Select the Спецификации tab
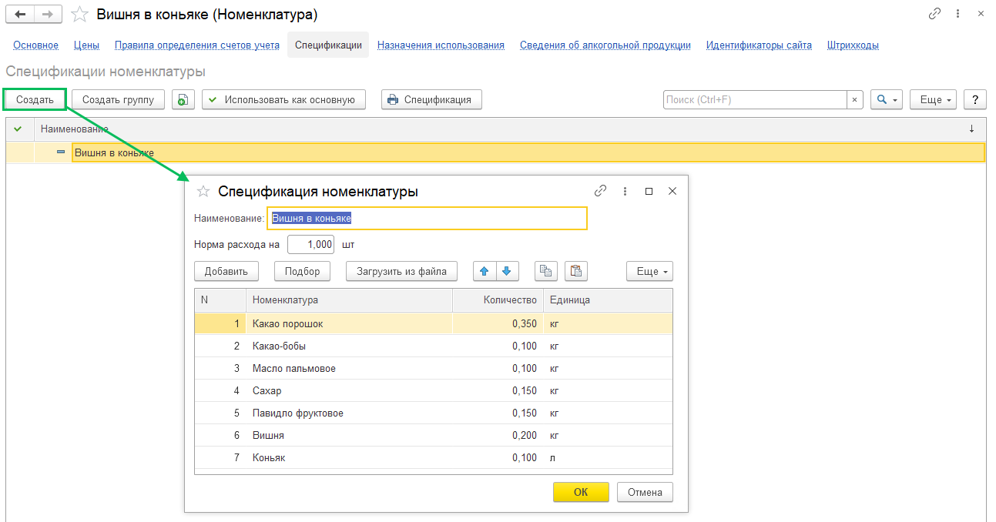 click(328, 45)
